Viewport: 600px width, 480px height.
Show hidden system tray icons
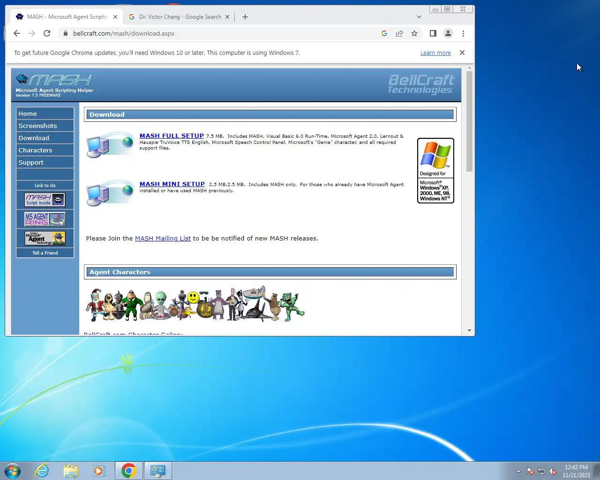point(518,471)
